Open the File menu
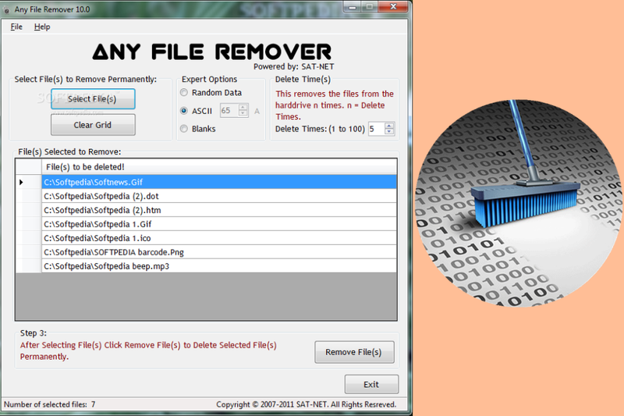 click(x=16, y=27)
